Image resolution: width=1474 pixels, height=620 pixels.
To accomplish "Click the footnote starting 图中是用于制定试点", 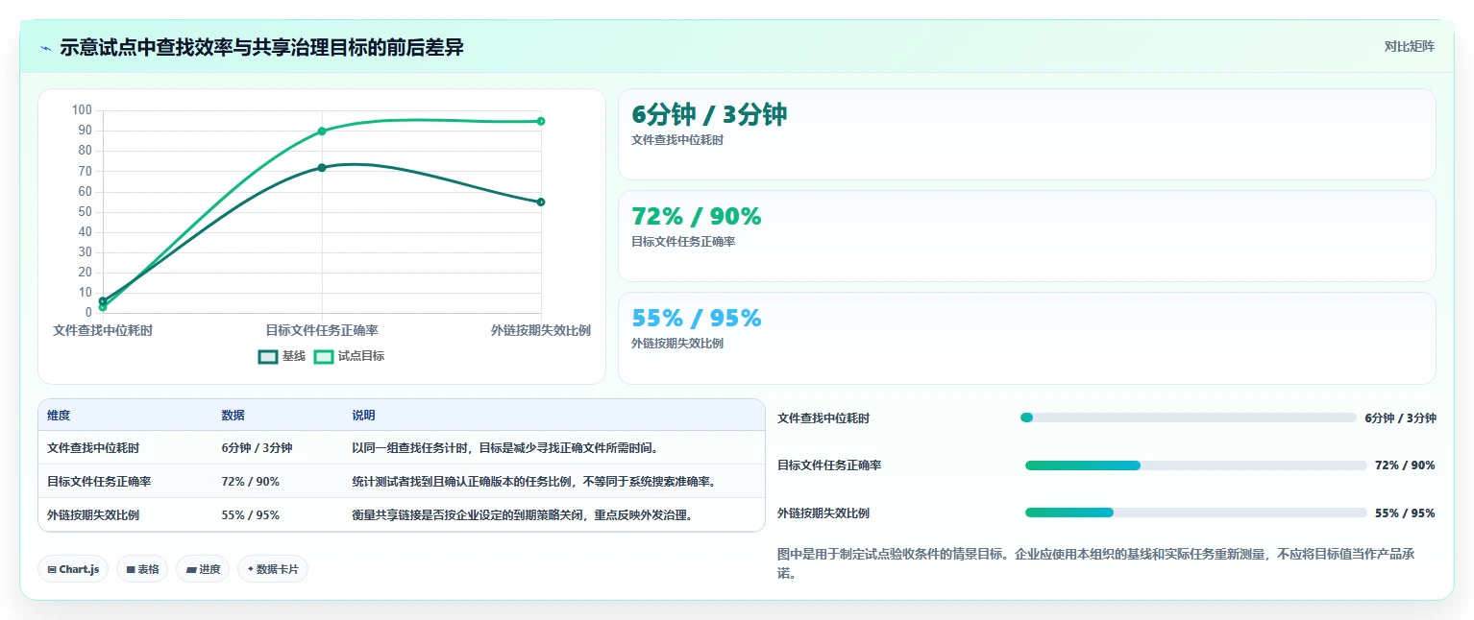I will [x=1095, y=563].
